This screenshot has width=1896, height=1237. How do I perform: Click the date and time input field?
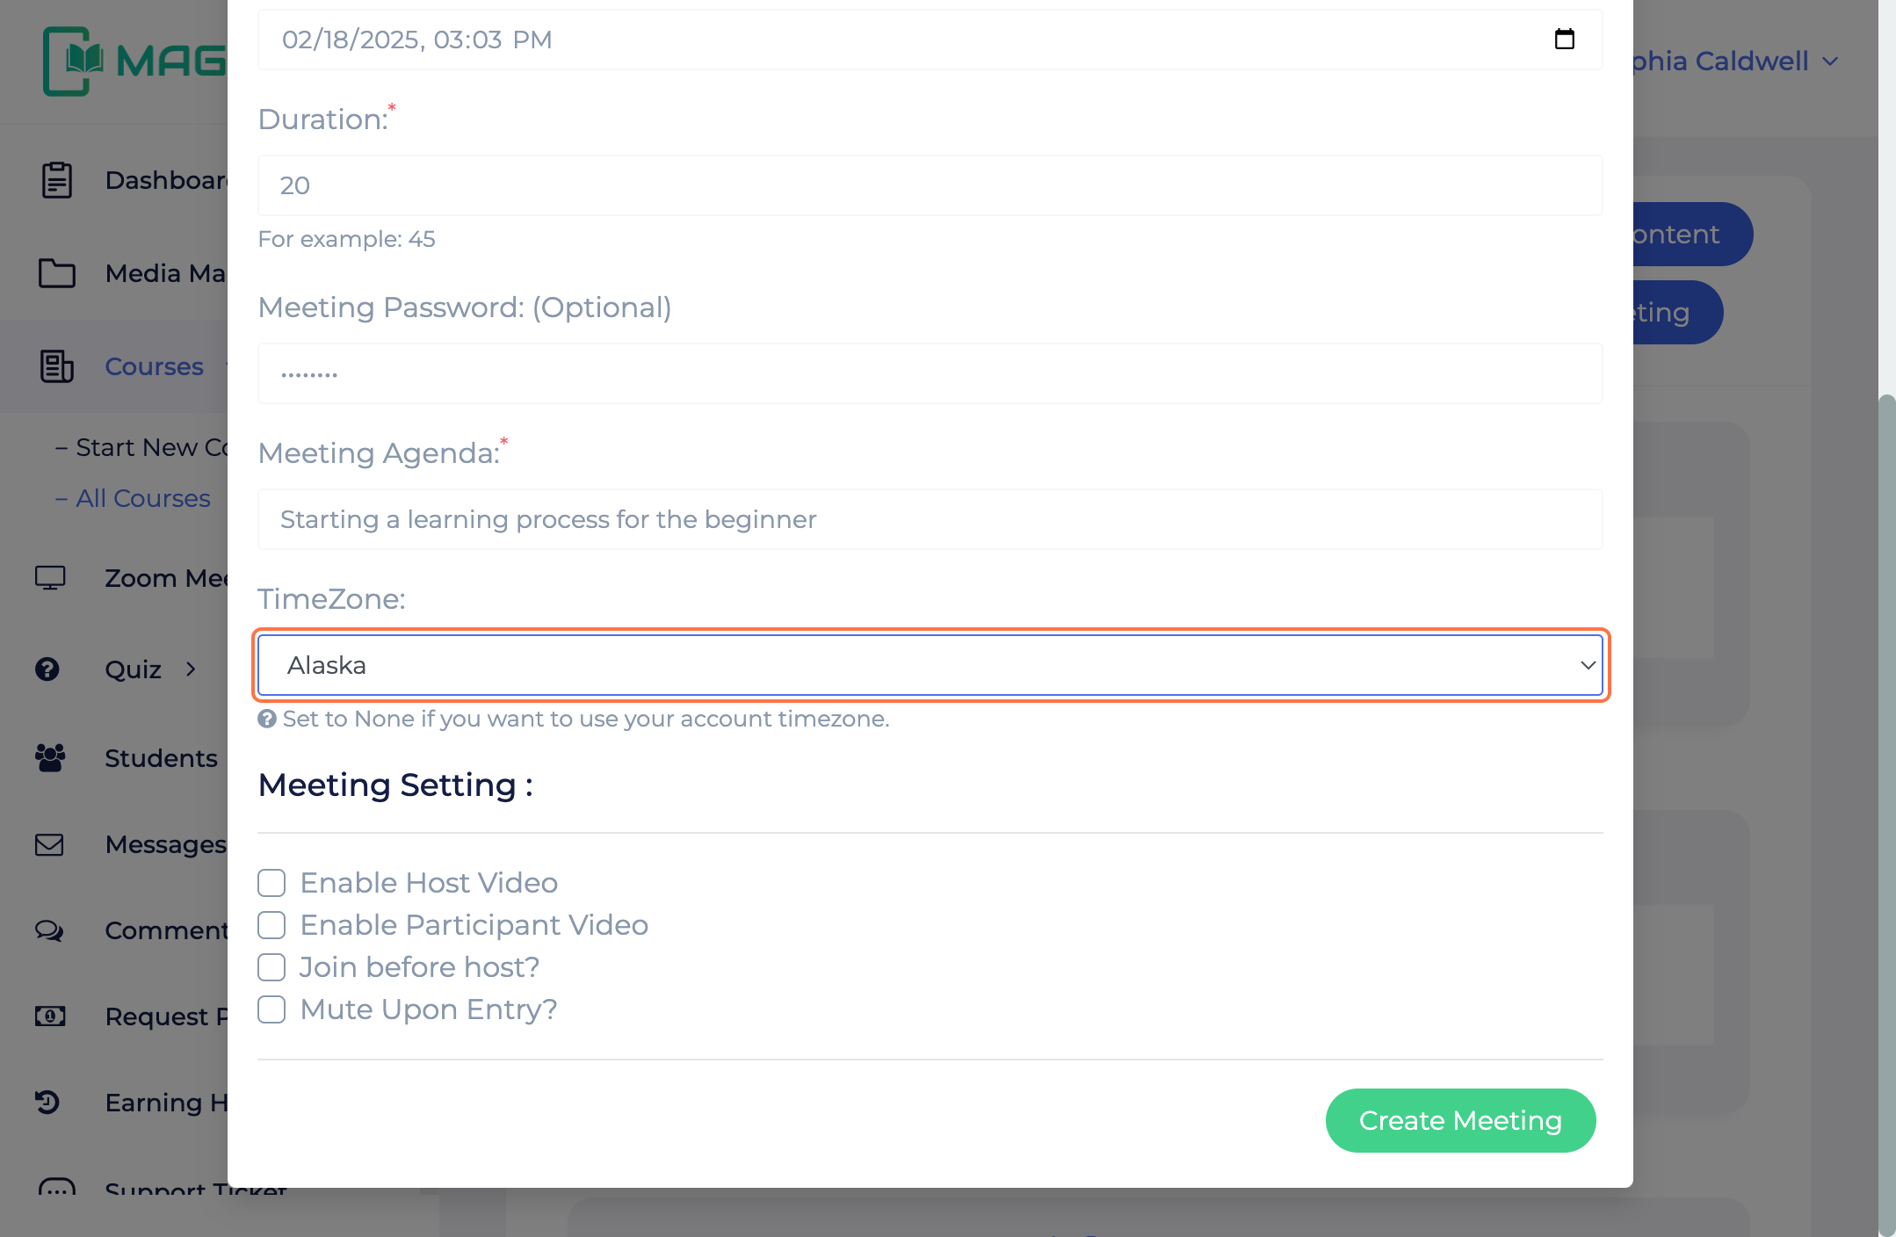point(930,40)
